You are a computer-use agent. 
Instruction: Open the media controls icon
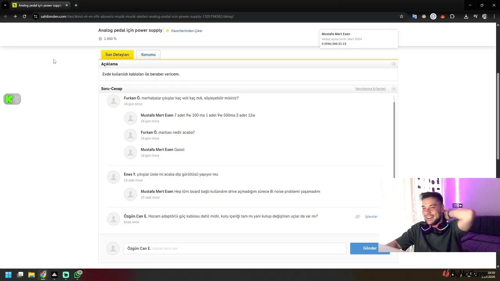click(x=475, y=16)
